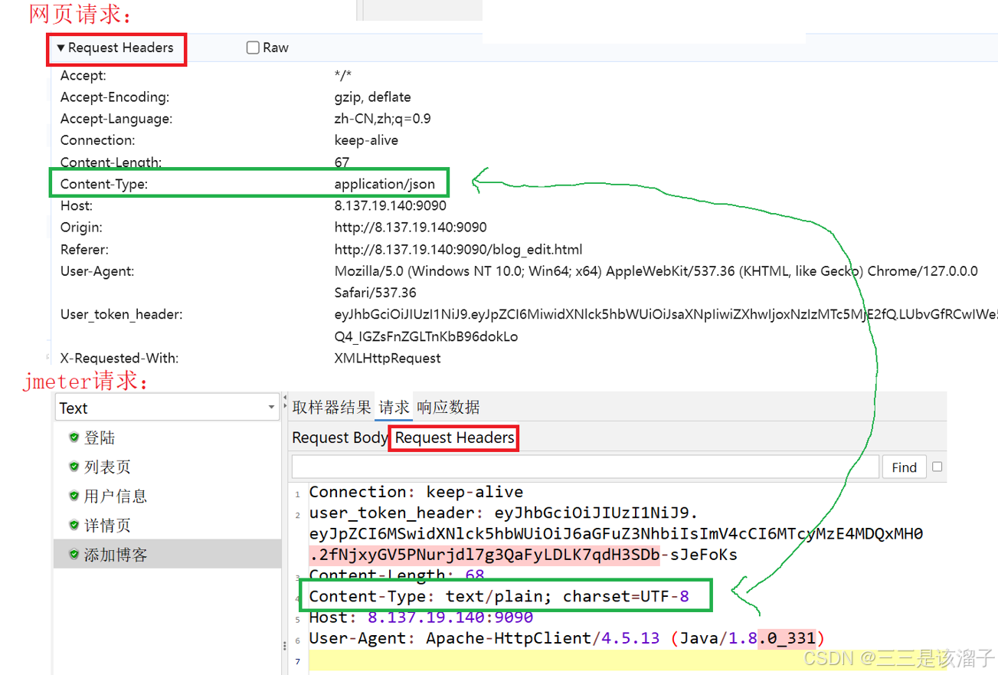
Task: Select the JMeter Request Headers sub-tab
Action: [x=454, y=437]
